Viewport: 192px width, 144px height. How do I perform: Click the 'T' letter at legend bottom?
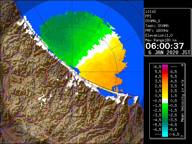pos(182,136)
